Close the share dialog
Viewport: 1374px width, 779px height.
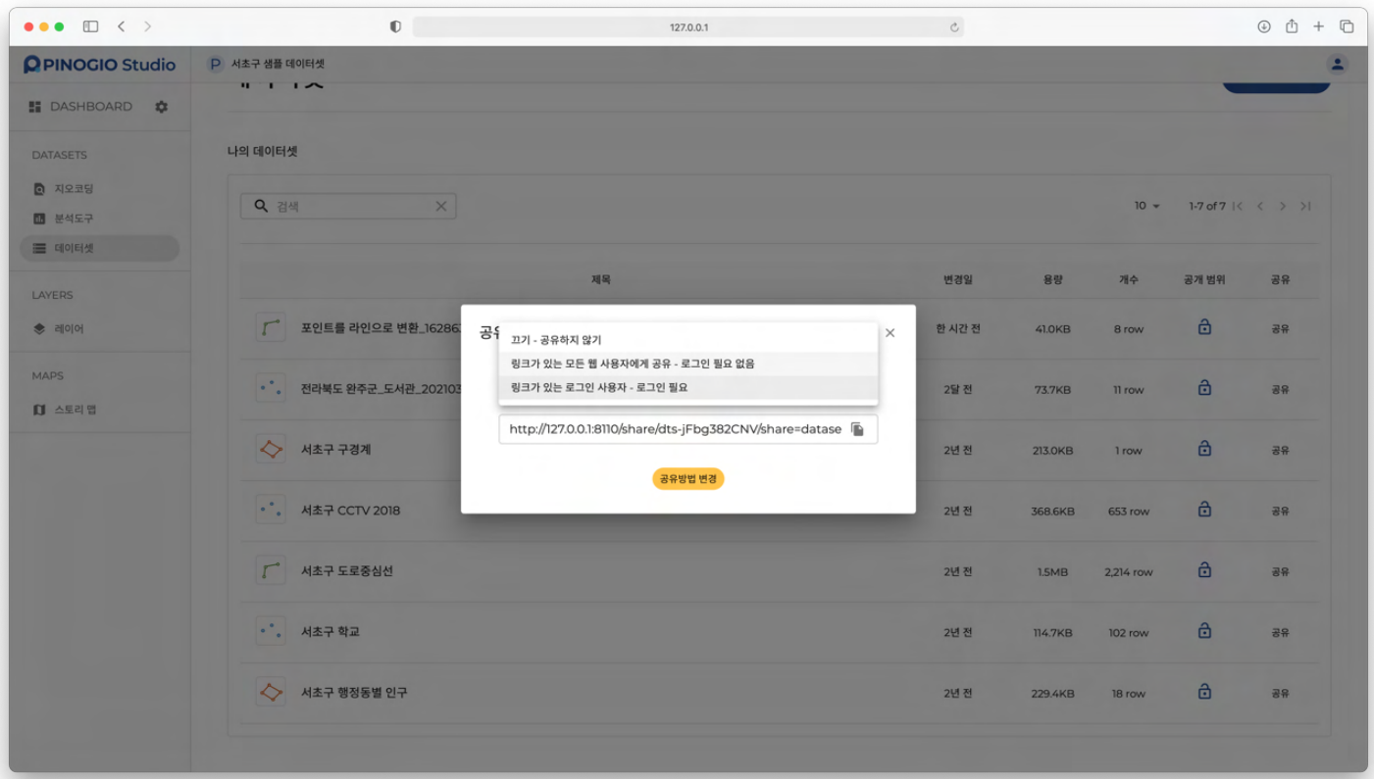[890, 333]
